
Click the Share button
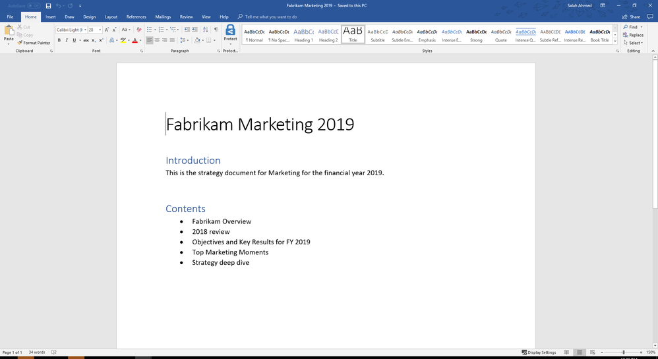(x=631, y=16)
